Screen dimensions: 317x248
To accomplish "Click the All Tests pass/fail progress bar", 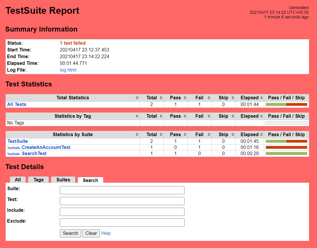I will [286, 105].
